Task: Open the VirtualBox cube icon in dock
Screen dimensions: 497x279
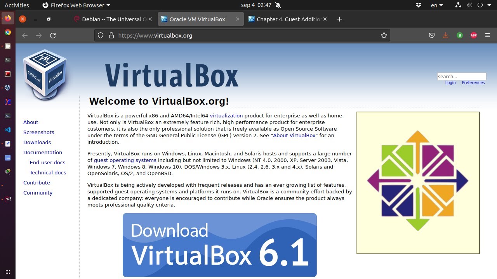Action: coord(8,88)
